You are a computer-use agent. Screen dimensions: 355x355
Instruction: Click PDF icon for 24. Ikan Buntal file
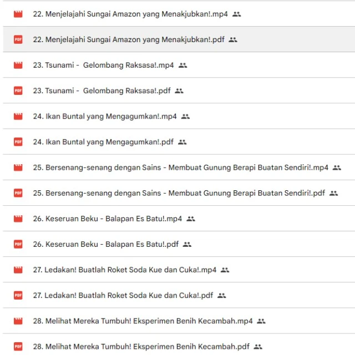coord(18,142)
